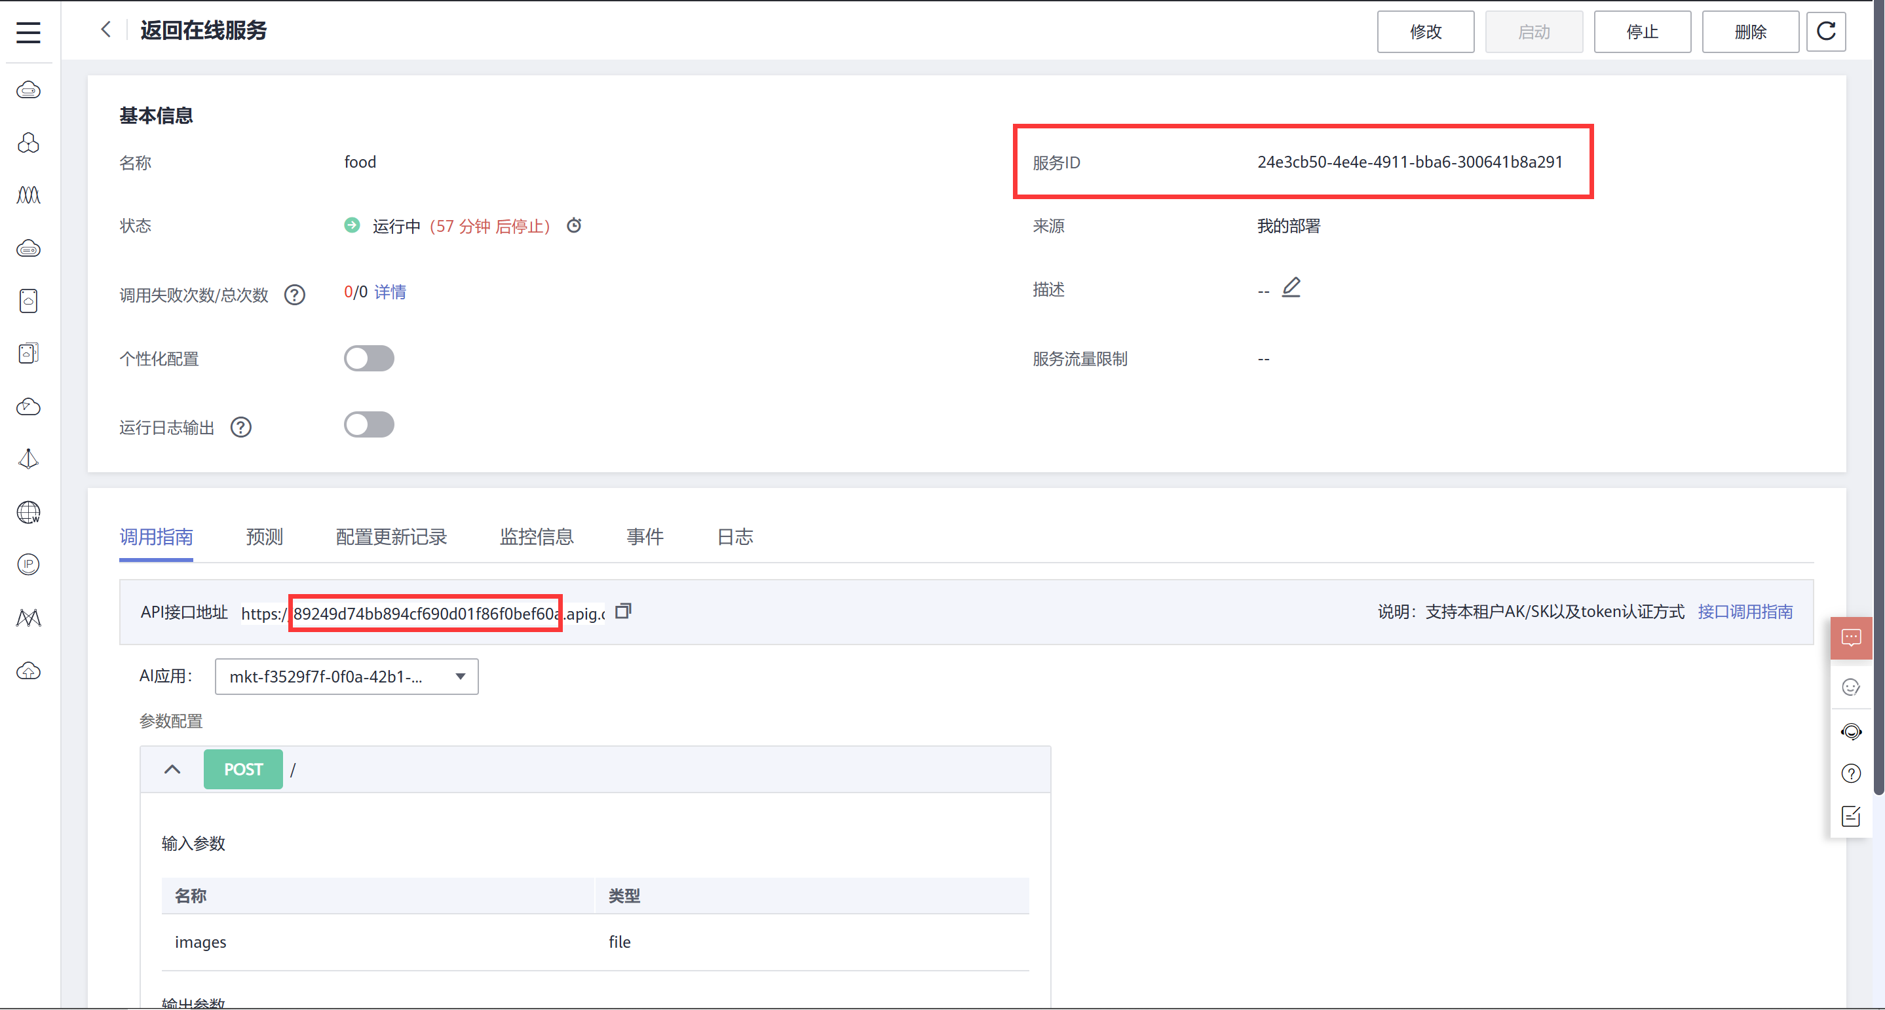Click the headset customer service icon

[1851, 732]
